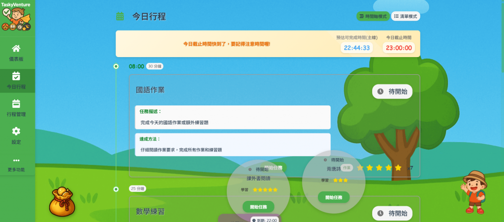The width and height of the screenshot is (504, 222).
Task: Click the five stars in 課外書閱讀 bubble
Action: tap(265, 190)
